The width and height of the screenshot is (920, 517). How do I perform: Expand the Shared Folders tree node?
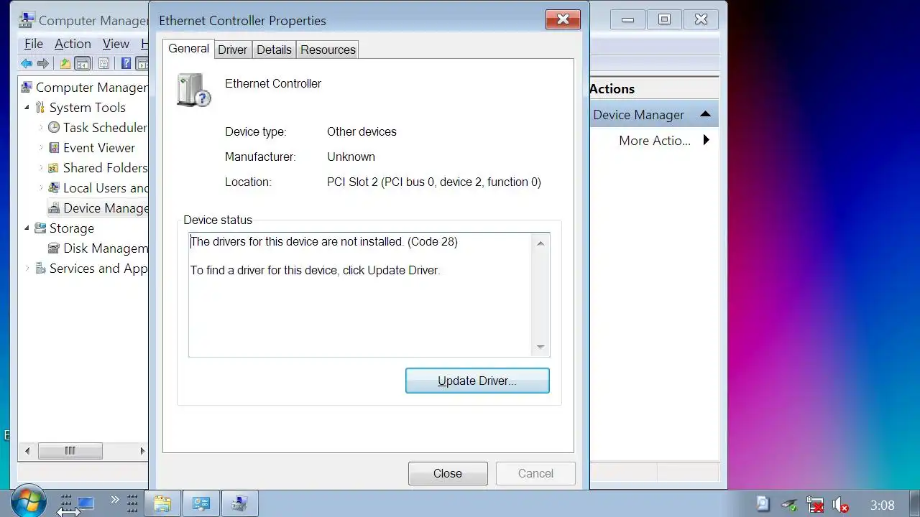41,168
